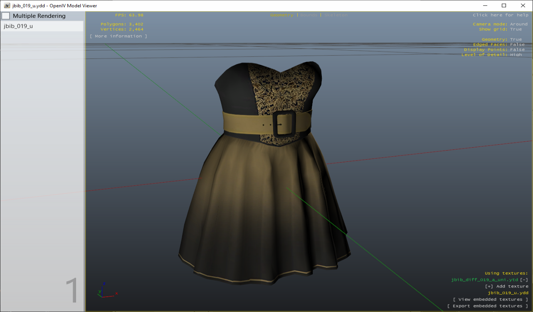Click Add texture to load another texture
Image resolution: width=533 pixels, height=312 pixels.
(x=507, y=286)
